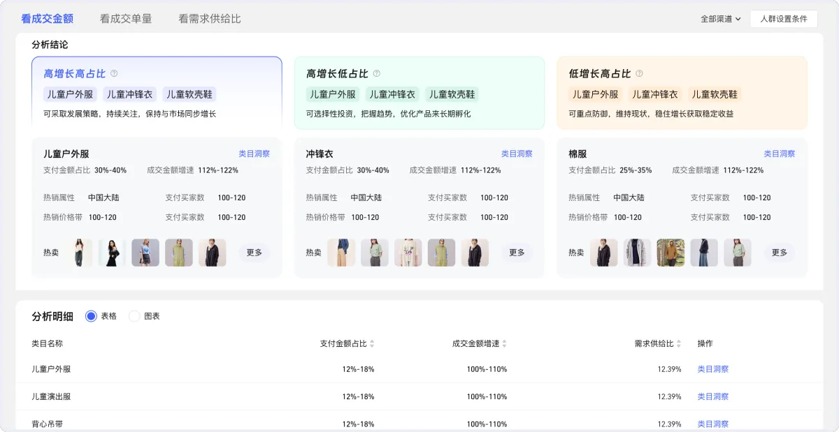Click 儿童户外服 tag in 高增长高占比 card
Image resolution: width=839 pixels, height=432 pixels.
click(x=70, y=94)
